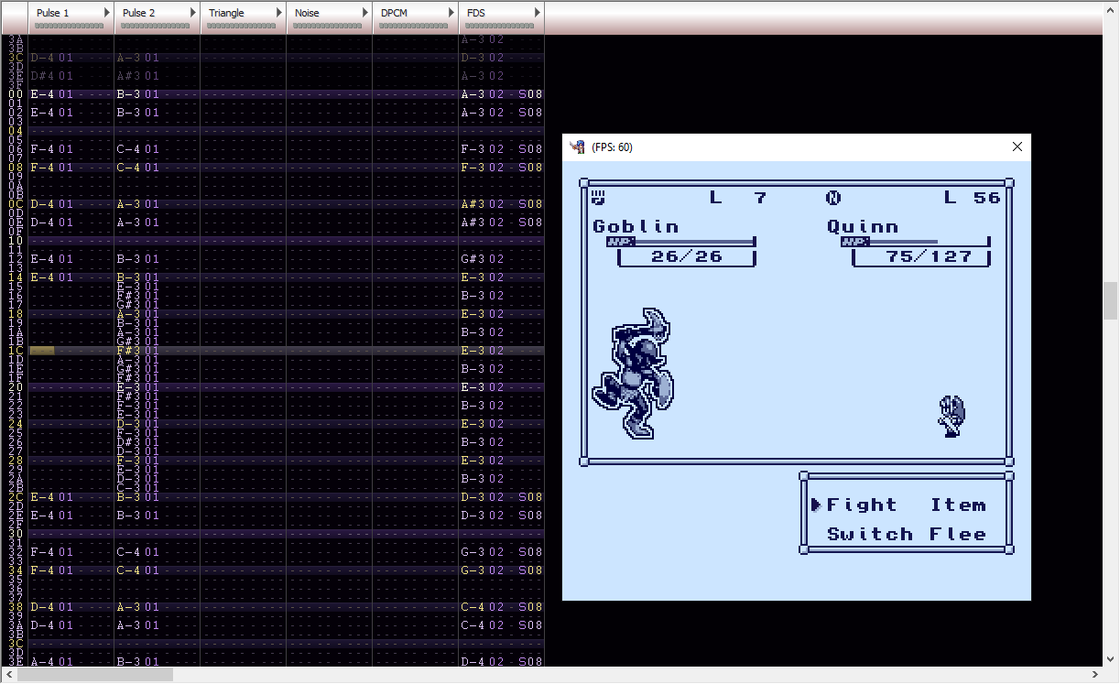This screenshot has height=684, width=1120.
Task: Click Goblin's 26/26 HP value
Action: [x=687, y=256]
